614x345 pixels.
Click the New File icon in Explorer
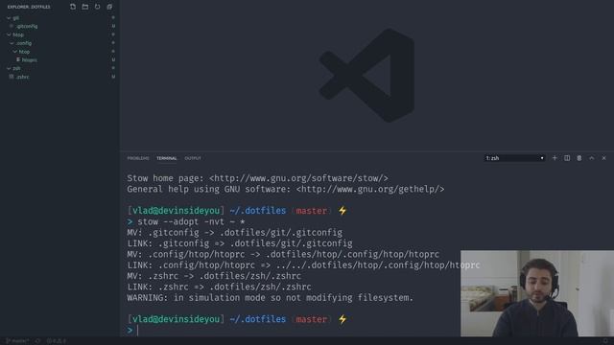click(73, 7)
